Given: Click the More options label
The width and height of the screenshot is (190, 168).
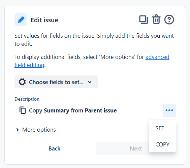Looking at the screenshot, I should point(39,130).
